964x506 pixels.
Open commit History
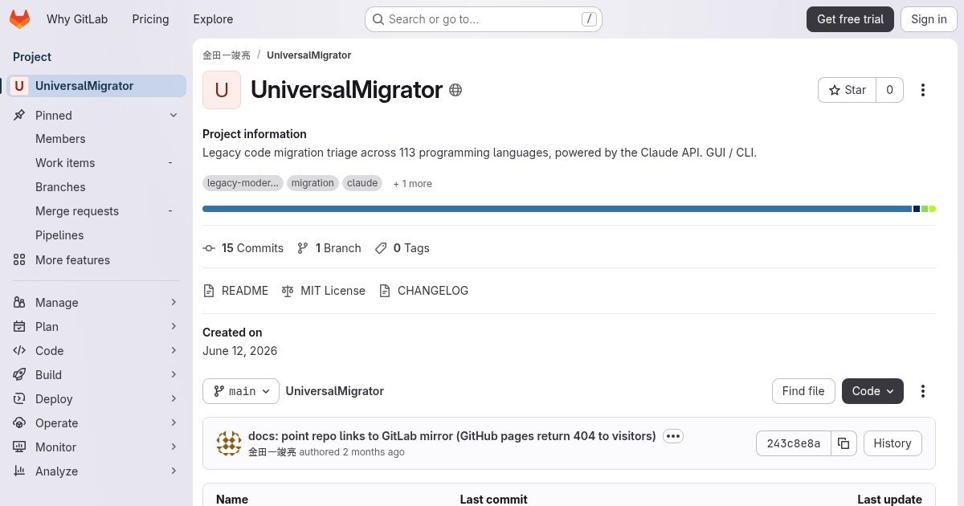[893, 443]
